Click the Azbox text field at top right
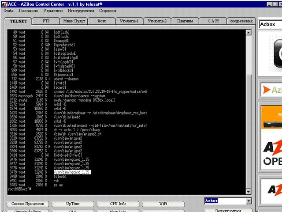 point(270,24)
